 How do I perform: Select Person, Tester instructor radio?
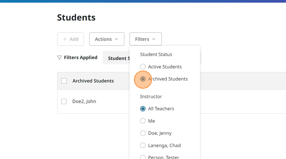[x=143, y=157]
